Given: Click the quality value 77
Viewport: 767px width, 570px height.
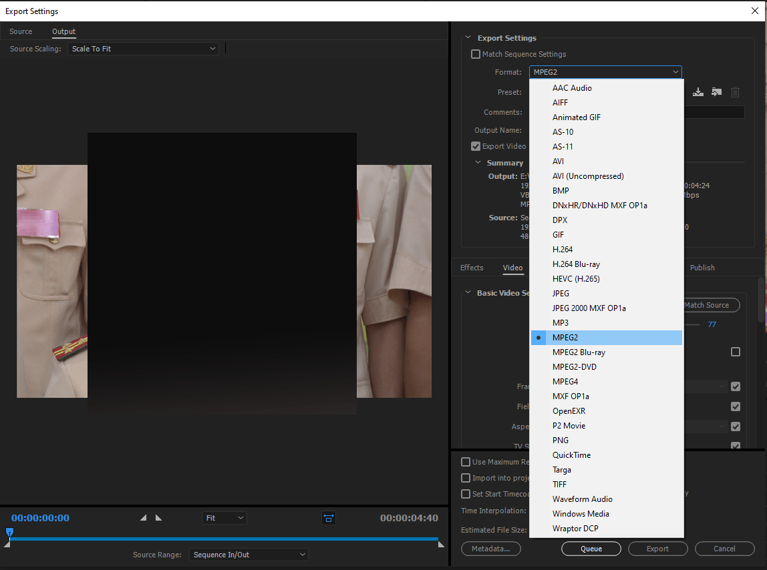Looking at the screenshot, I should click(x=712, y=324).
